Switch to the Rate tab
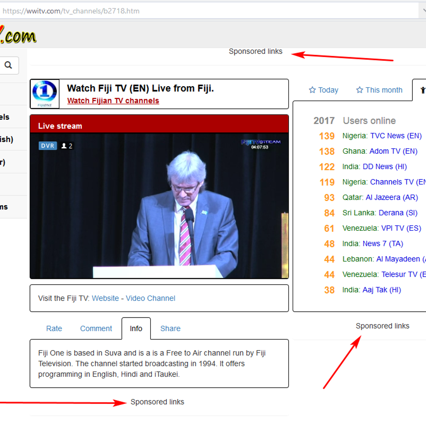The width and height of the screenshot is (426, 426). pos(54,329)
